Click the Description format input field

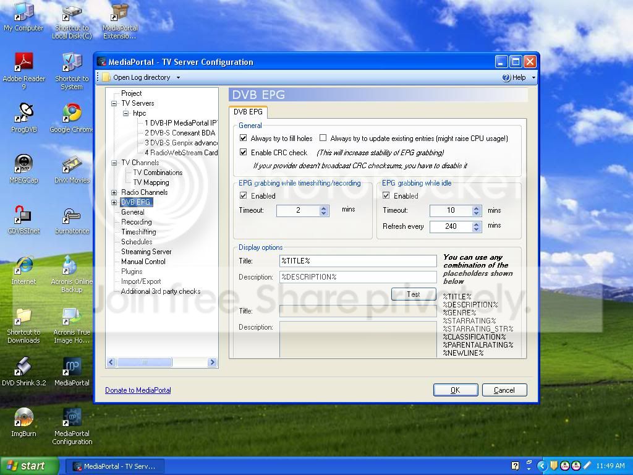coord(358,277)
